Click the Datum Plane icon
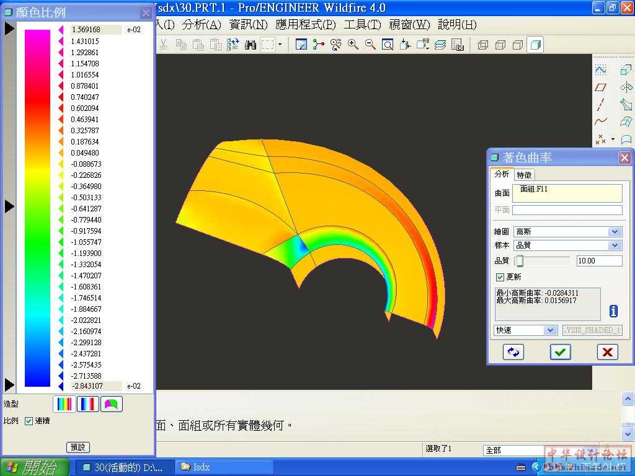The width and height of the screenshot is (635, 476). (600, 87)
